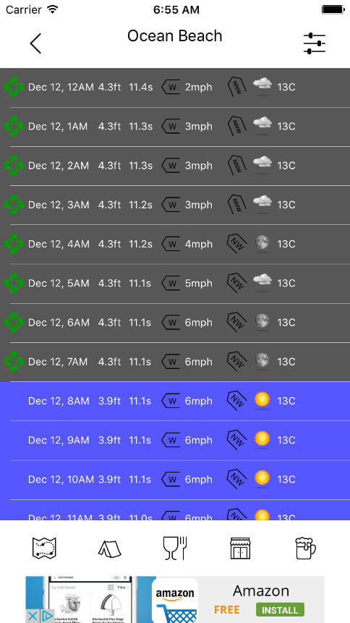The height and width of the screenshot is (623, 350).
Task: Select the Dec 12, 5AM forecast row
Action: pos(175,284)
